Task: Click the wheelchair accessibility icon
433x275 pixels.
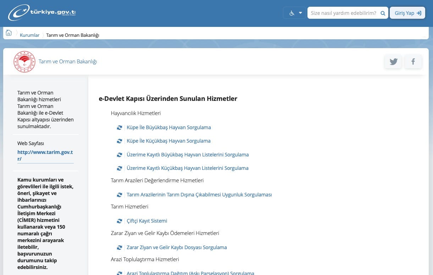Action: [292, 13]
